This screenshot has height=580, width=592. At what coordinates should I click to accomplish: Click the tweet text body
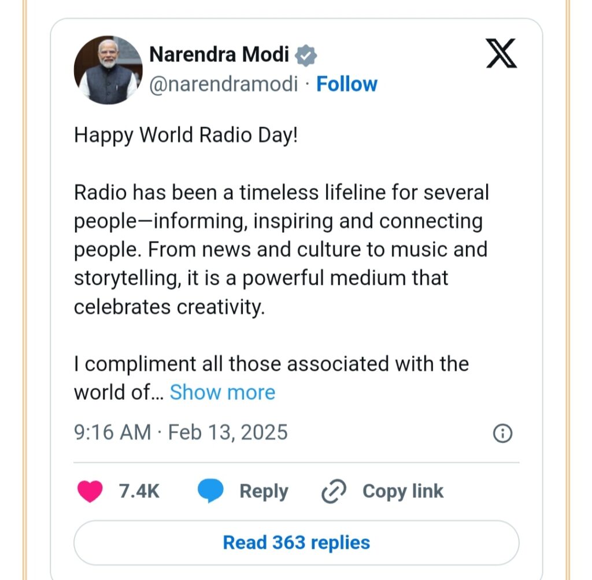(282, 249)
